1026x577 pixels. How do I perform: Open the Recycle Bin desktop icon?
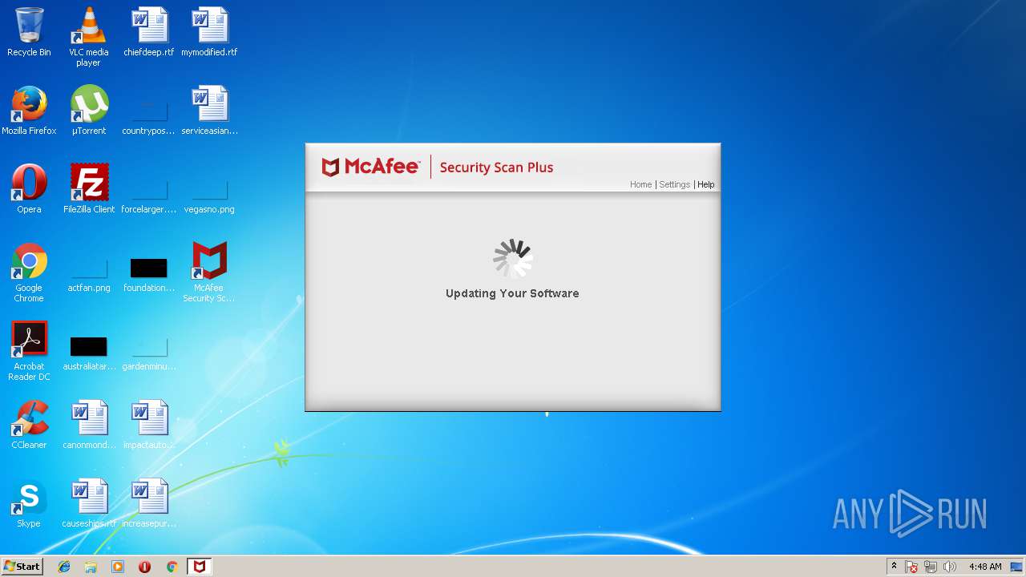pyautogui.click(x=29, y=32)
